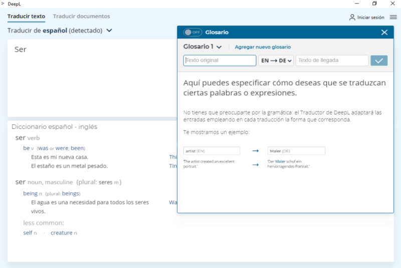Click the DeepL logo in title bar
The width and height of the screenshot is (401, 268).
click(x=3, y=4)
